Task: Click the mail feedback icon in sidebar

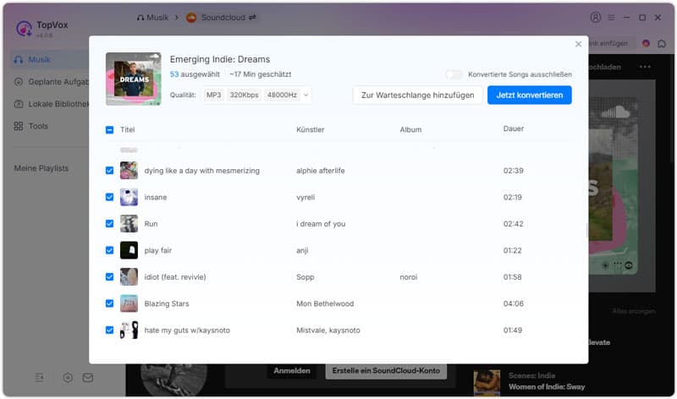Action: coord(88,377)
